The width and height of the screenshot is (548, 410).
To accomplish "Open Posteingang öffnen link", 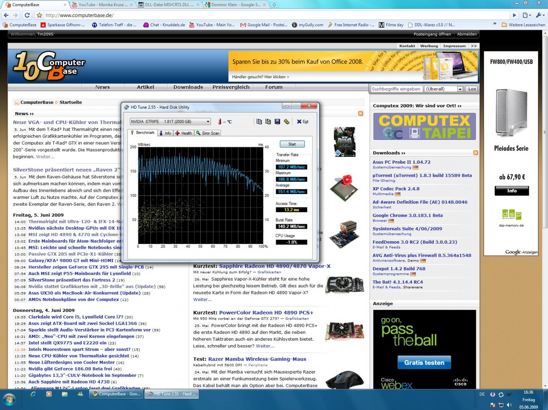I will pyautogui.click(x=432, y=34).
